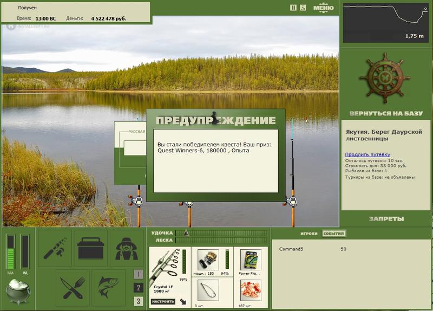Click the cooking pot icon

point(18,293)
